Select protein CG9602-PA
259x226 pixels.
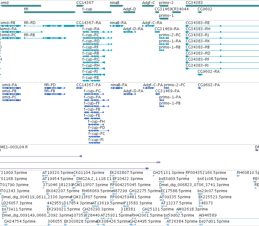(x=199, y=88)
